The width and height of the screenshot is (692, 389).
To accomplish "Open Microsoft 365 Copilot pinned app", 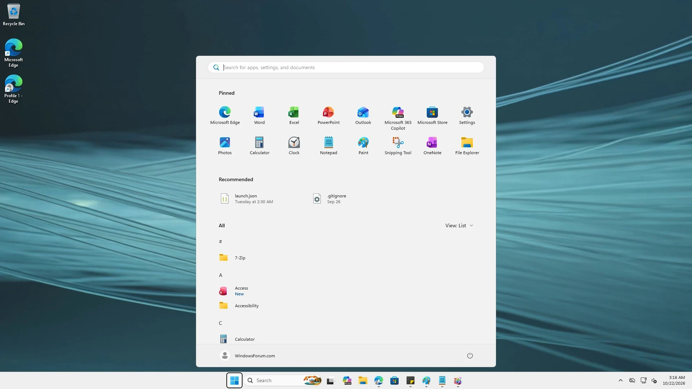I will 398,119.
